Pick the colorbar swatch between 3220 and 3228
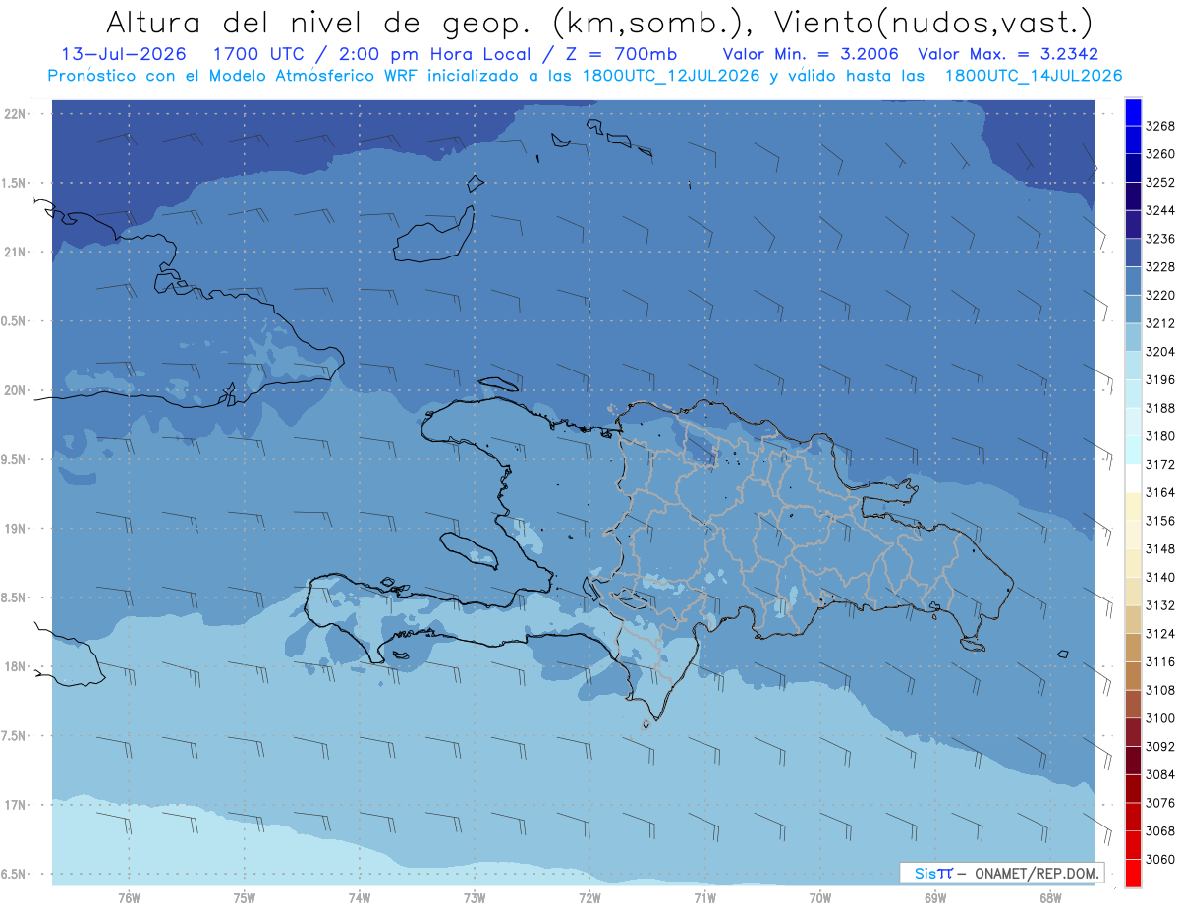1179x911 pixels. pyautogui.click(x=1132, y=281)
